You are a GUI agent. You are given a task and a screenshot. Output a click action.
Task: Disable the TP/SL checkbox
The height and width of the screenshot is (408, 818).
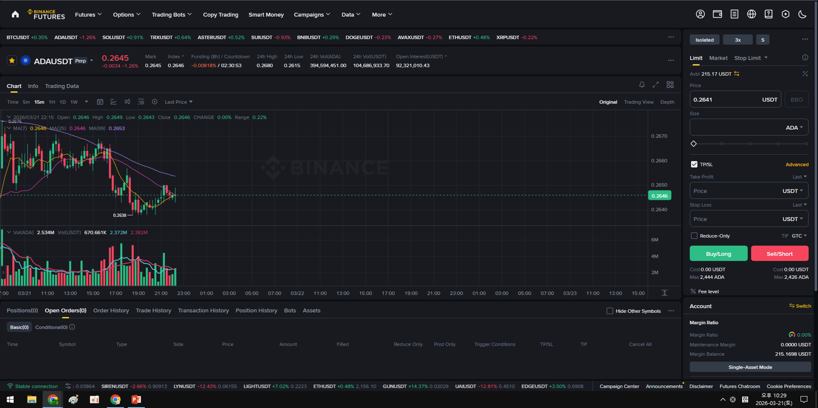694,164
